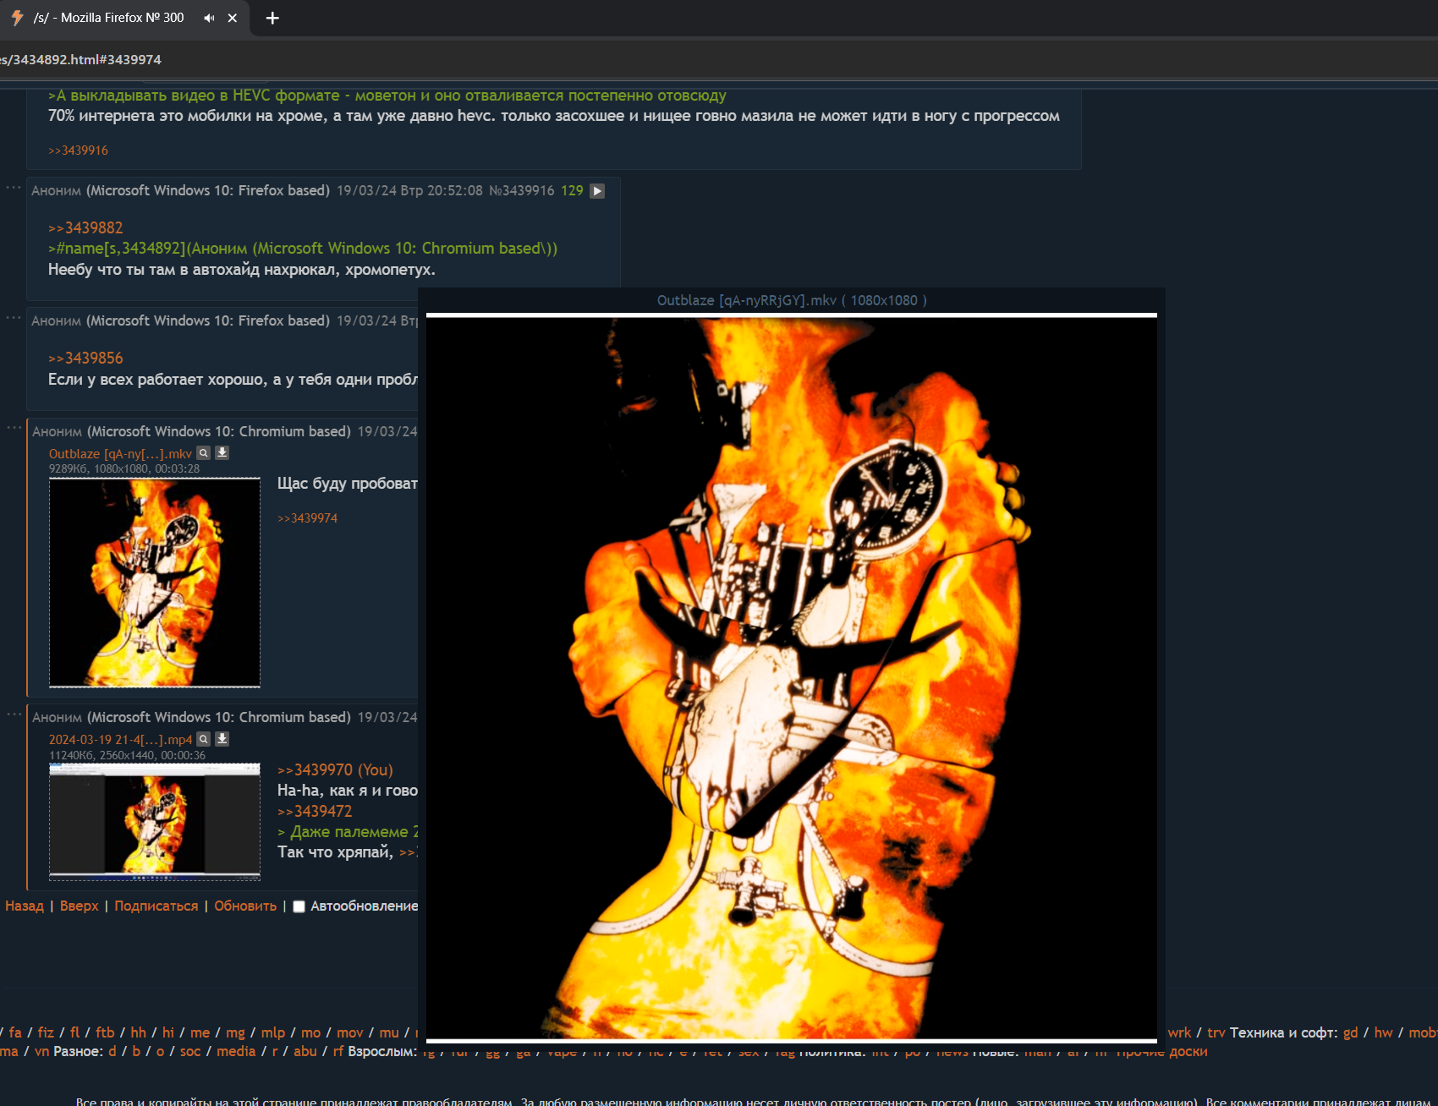
Task: Open the ftb board link
Action: point(105,1032)
